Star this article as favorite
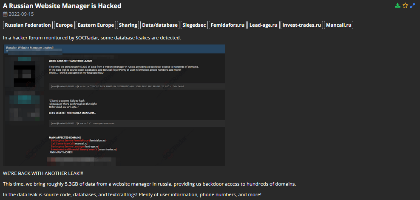 click(x=405, y=6)
